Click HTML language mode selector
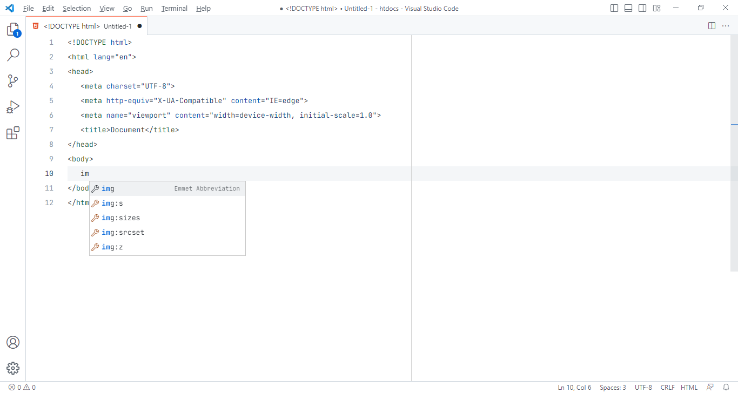 [689, 387]
